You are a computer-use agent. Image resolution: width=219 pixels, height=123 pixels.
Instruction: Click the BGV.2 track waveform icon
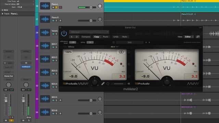[45, 59]
